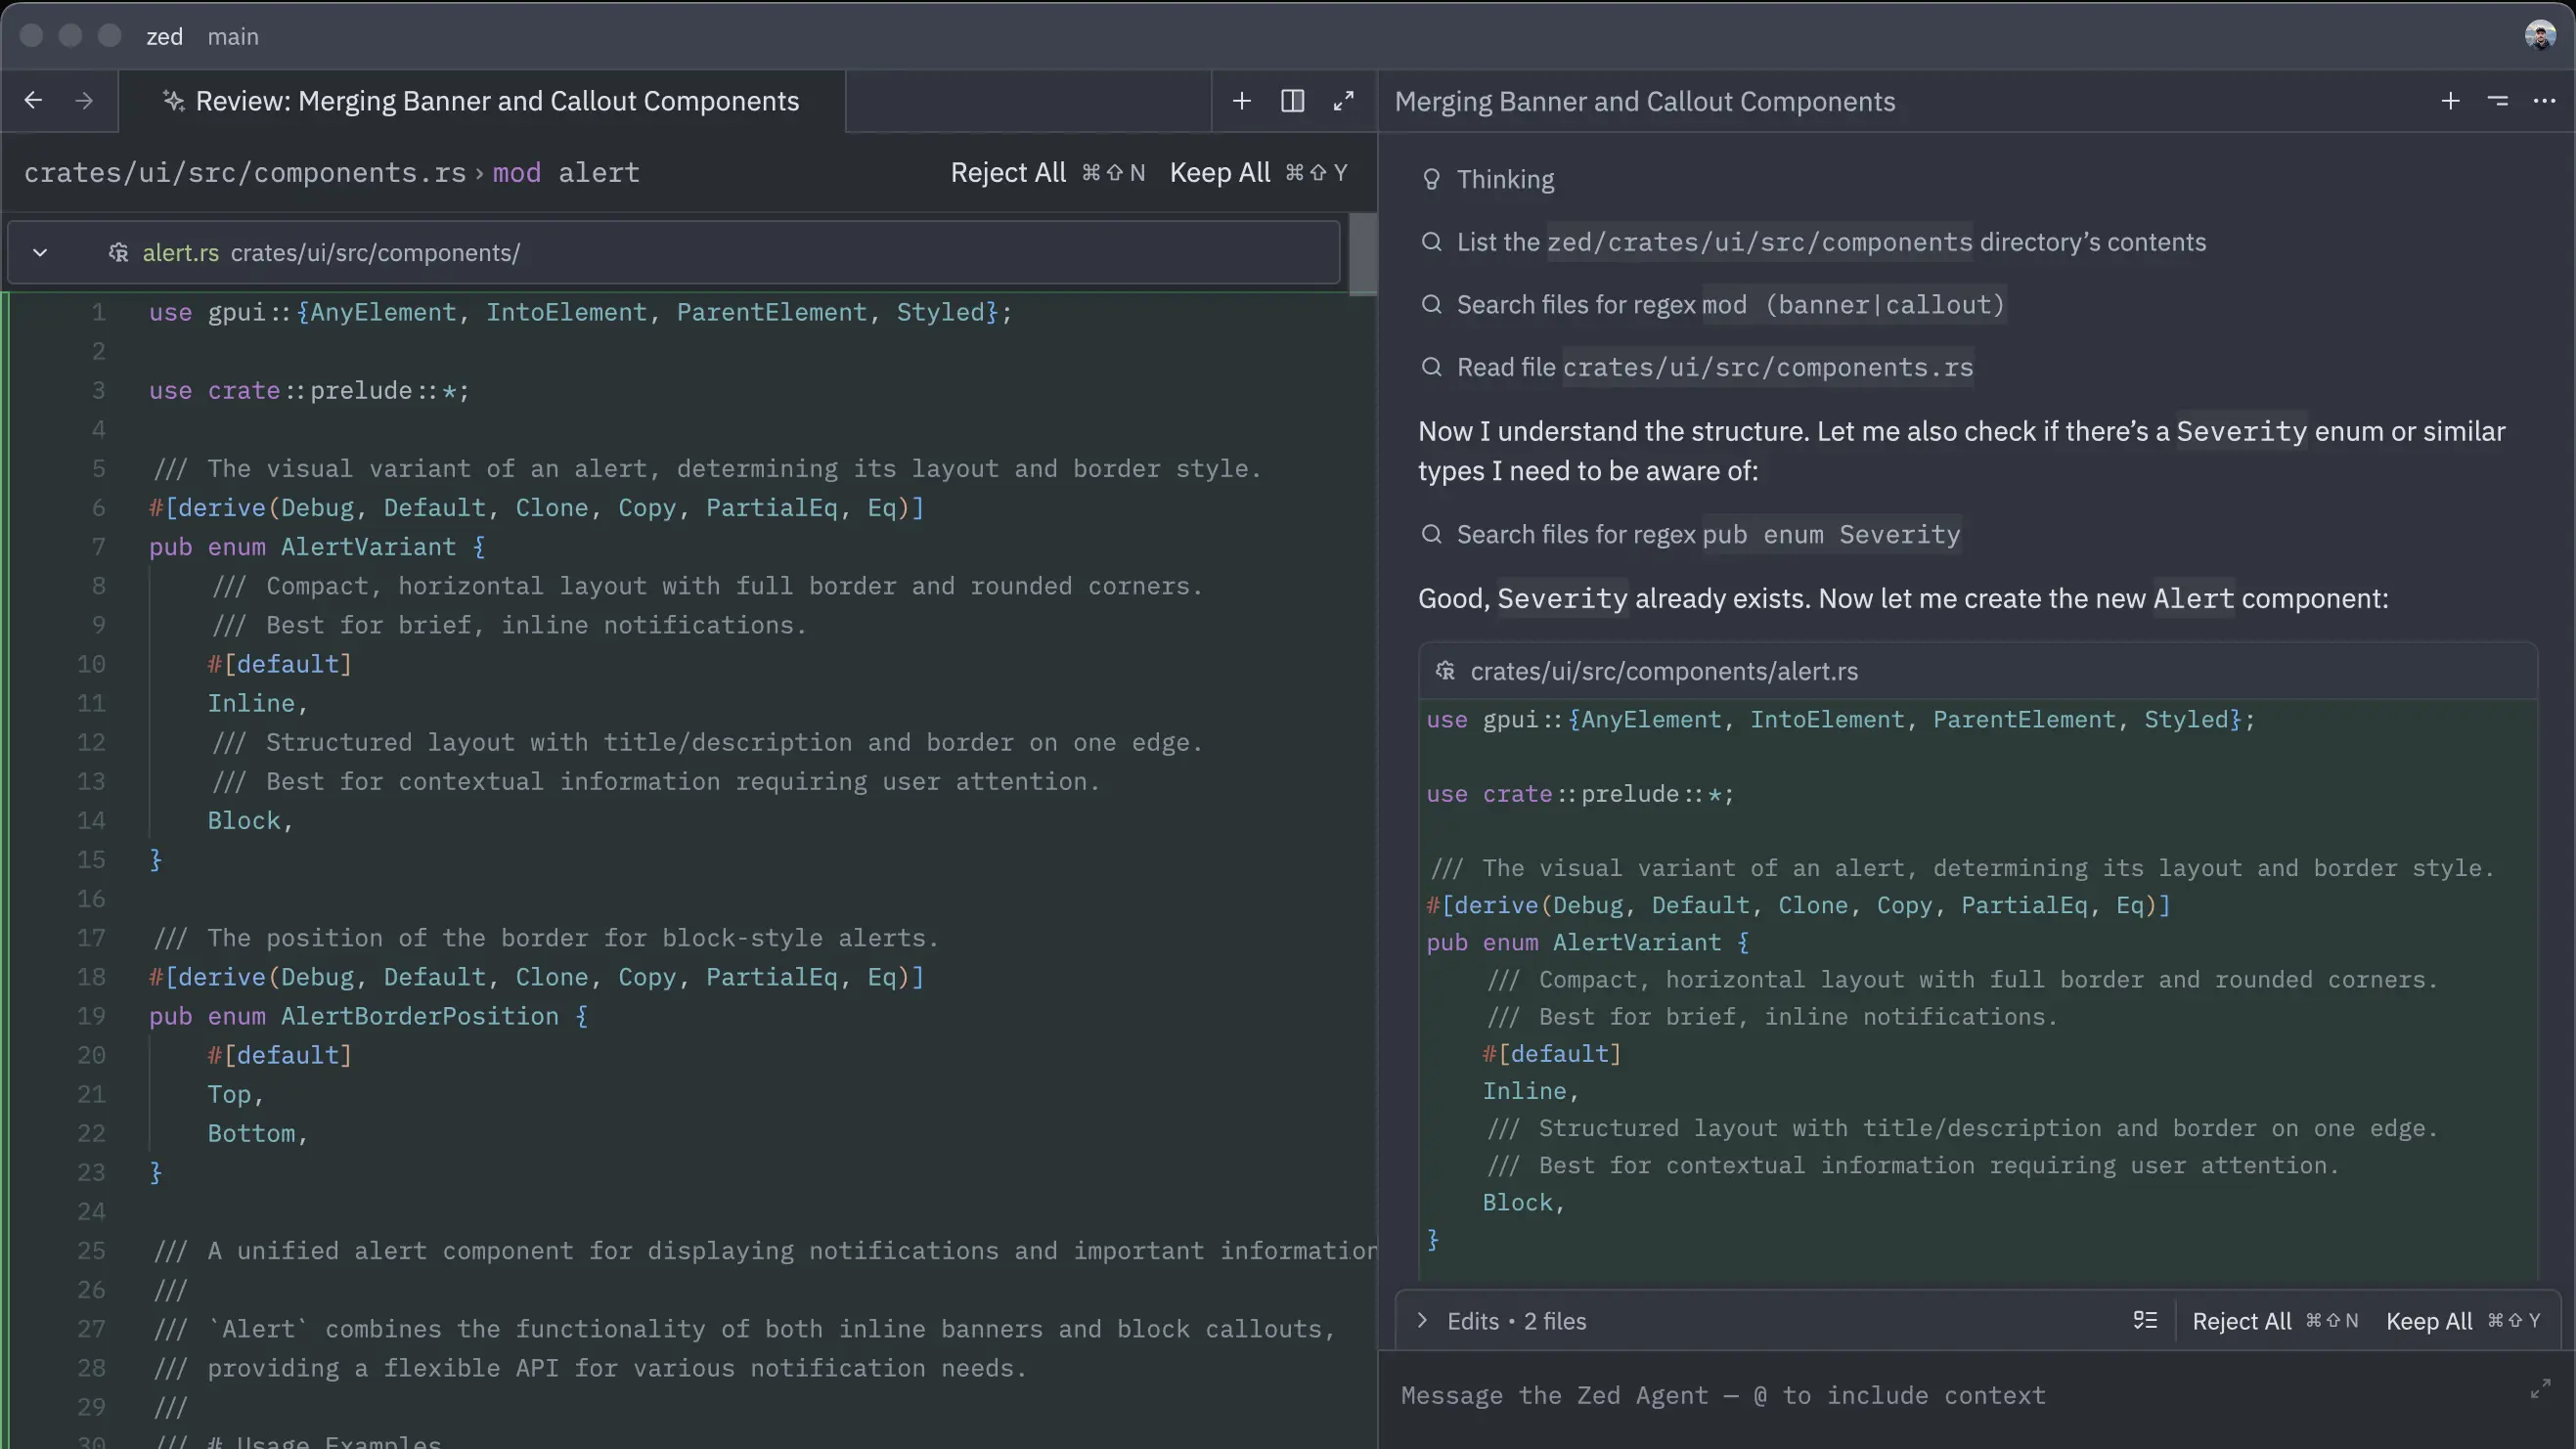2576x1449 pixels.
Task: Expand the Thinking disclosure
Action: coord(1504,180)
